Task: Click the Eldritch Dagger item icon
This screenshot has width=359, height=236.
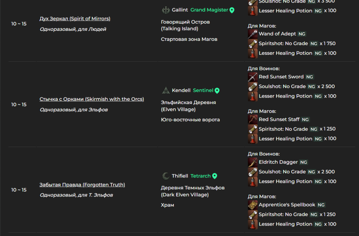Action: 253,162
